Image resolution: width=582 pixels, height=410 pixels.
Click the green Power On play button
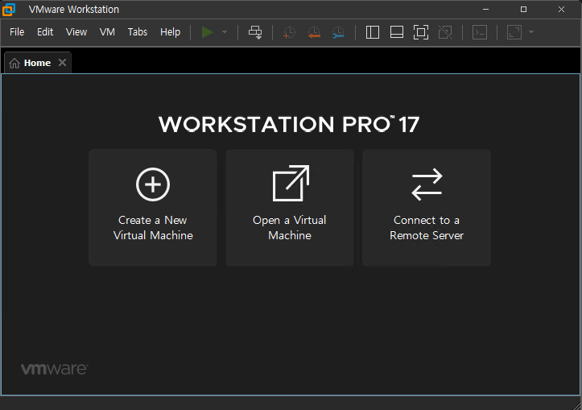coord(207,32)
